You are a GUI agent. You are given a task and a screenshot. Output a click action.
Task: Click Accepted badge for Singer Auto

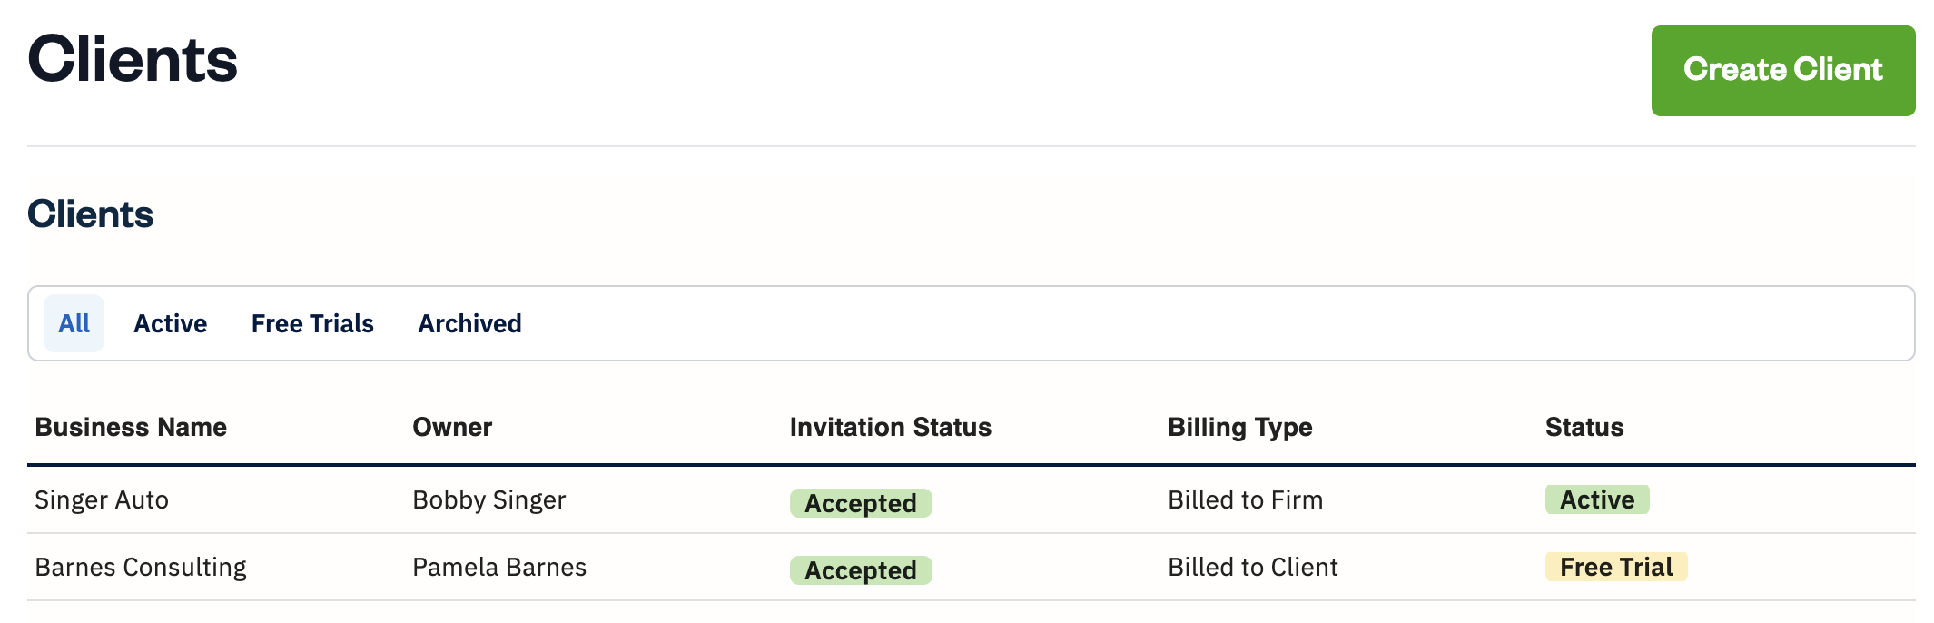pos(861,503)
